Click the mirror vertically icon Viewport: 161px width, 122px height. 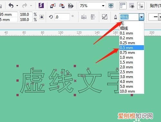(93, 17)
